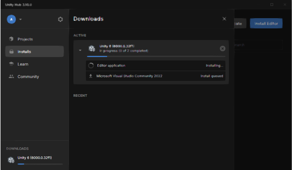Click the Unity 6 (6000.0.32f1) title in Active
The height and width of the screenshot is (170, 292).
point(117,46)
